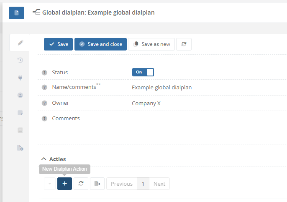Click Save as new
Viewport: 287px width, 202px height.
point(151,44)
